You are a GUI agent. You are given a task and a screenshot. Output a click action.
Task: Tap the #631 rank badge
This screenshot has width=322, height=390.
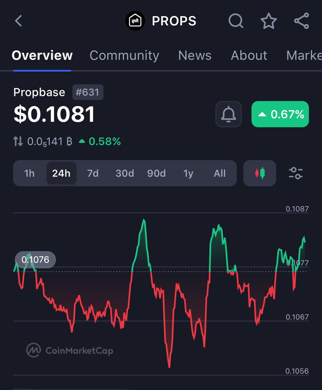pyautogui.click(x=87, y=92)
